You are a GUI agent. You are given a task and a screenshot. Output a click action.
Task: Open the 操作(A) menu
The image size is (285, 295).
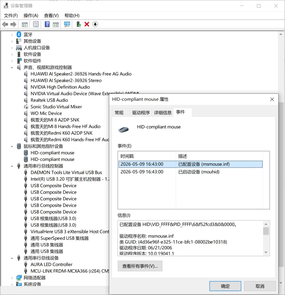31,15
